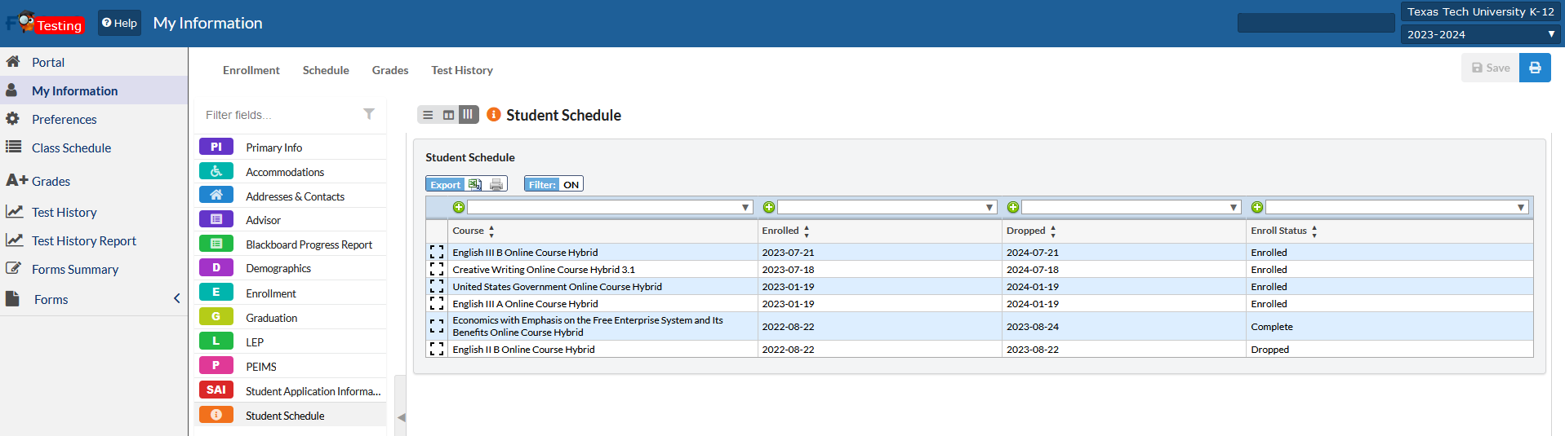Click the Portal home icon in sidebar
The height and width of the screenshot is (436, 1565).
click(13, 61)
